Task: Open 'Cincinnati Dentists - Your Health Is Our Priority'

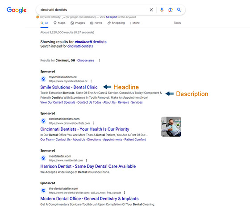Action: [x=85, y=129]
